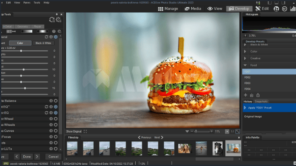Switch to Media mode
Image resolution: width=296 pixels, height=166 pixels.
[x=193, y=8]
